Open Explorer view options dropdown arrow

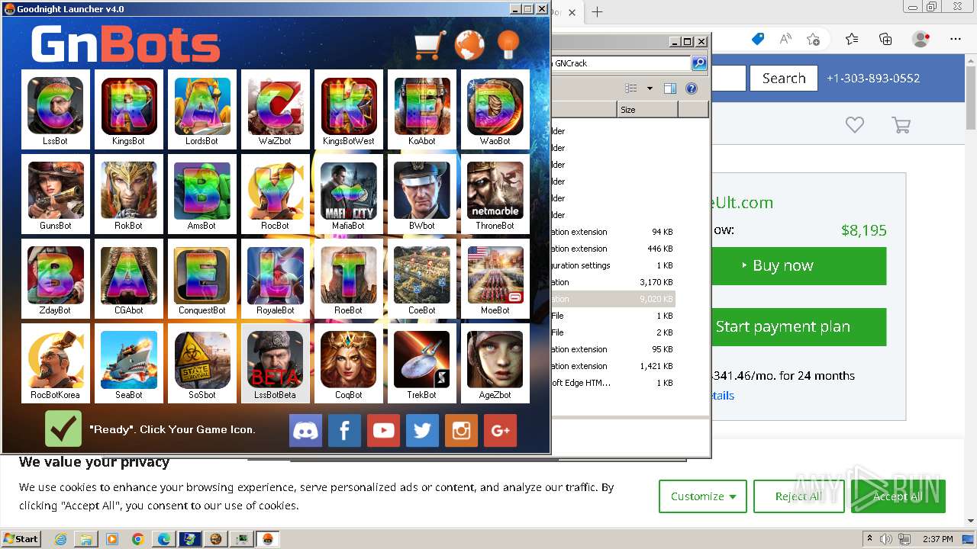pyautogui.click(x=650, y=88)
